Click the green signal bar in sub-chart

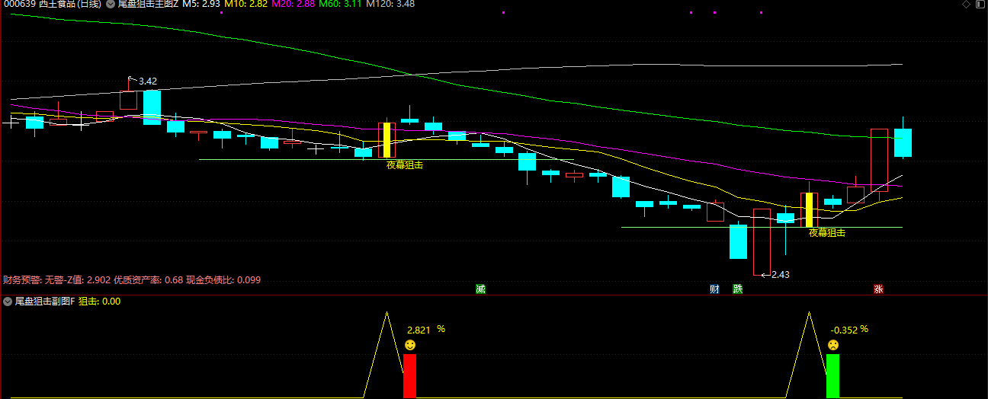pyautogui.click(x=832, y=376)
